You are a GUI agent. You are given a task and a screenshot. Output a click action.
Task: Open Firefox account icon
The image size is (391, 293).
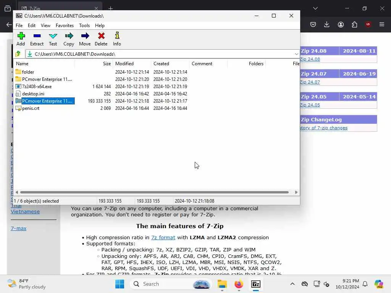(341, 24)
